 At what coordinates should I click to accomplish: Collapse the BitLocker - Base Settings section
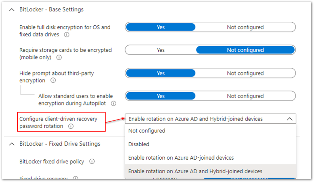click(x=12, y=10)
